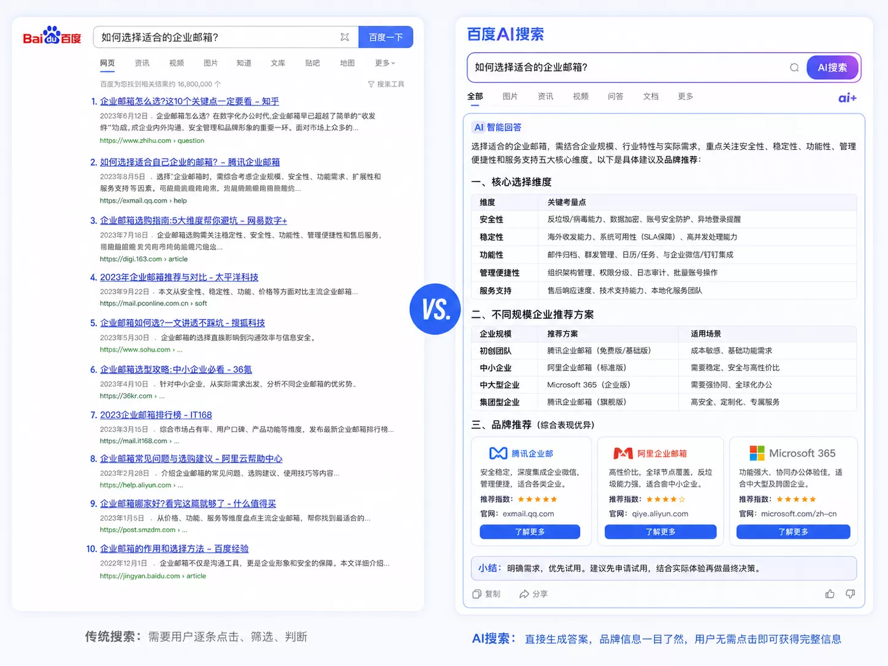Open result 36氪 选型攻略
Viewport: 888px width, 666px height.
(176, 369)
